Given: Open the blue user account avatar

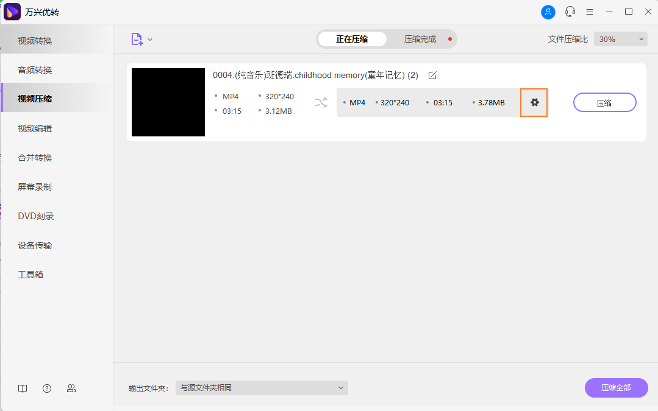Looking at the screenshot, I should click(x=548, y=12).
